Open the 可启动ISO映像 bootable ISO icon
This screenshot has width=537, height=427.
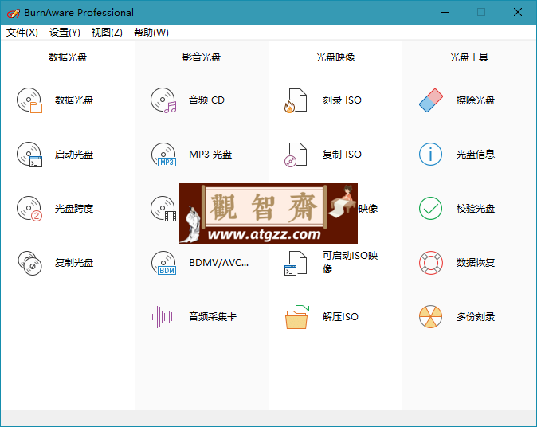pyautogui.click(x=296, y=263)
